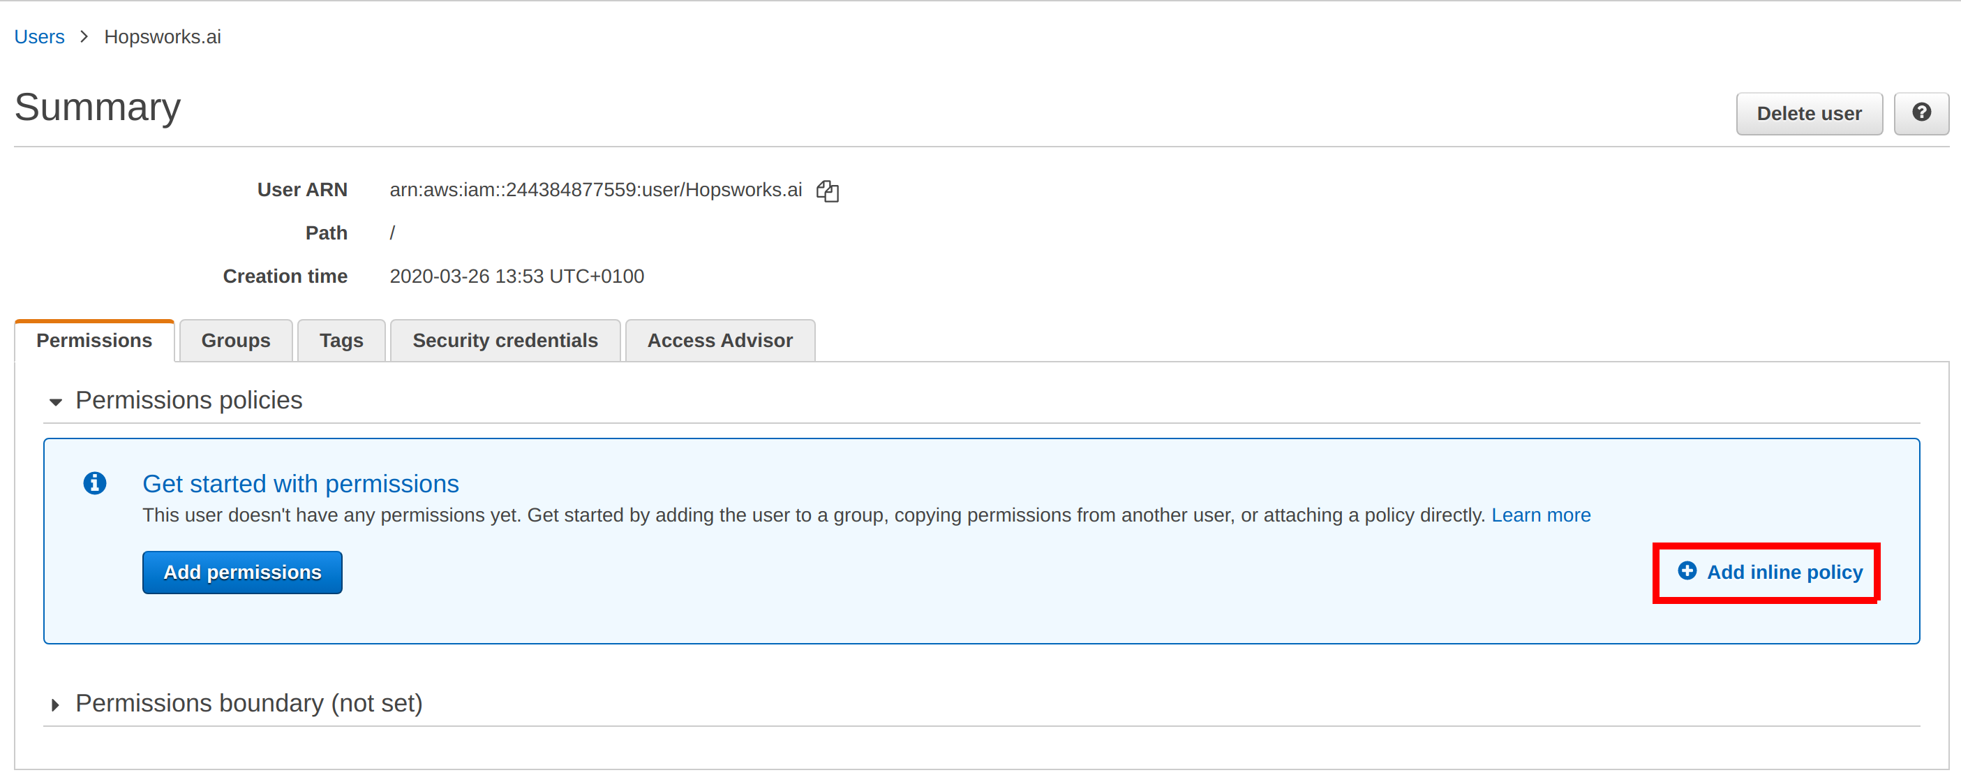The width and height of the screenshot is (1961, 782).
Task: Copy the User ARN to clipboard
Action: 827,191
